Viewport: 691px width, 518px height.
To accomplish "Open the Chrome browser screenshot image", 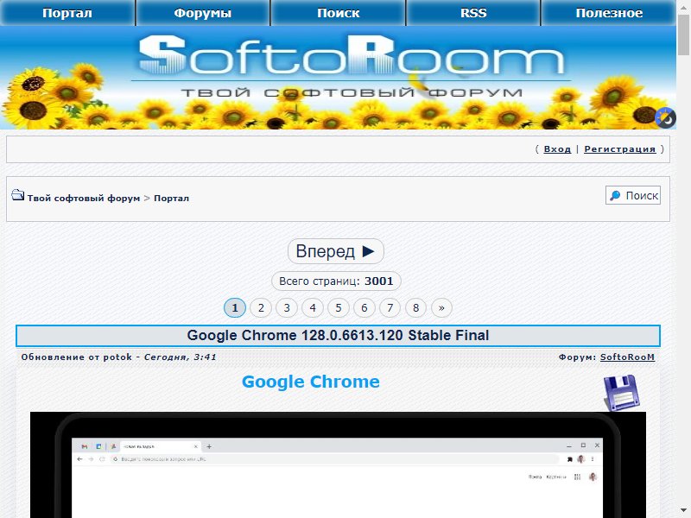I will (x=338, y=464).
